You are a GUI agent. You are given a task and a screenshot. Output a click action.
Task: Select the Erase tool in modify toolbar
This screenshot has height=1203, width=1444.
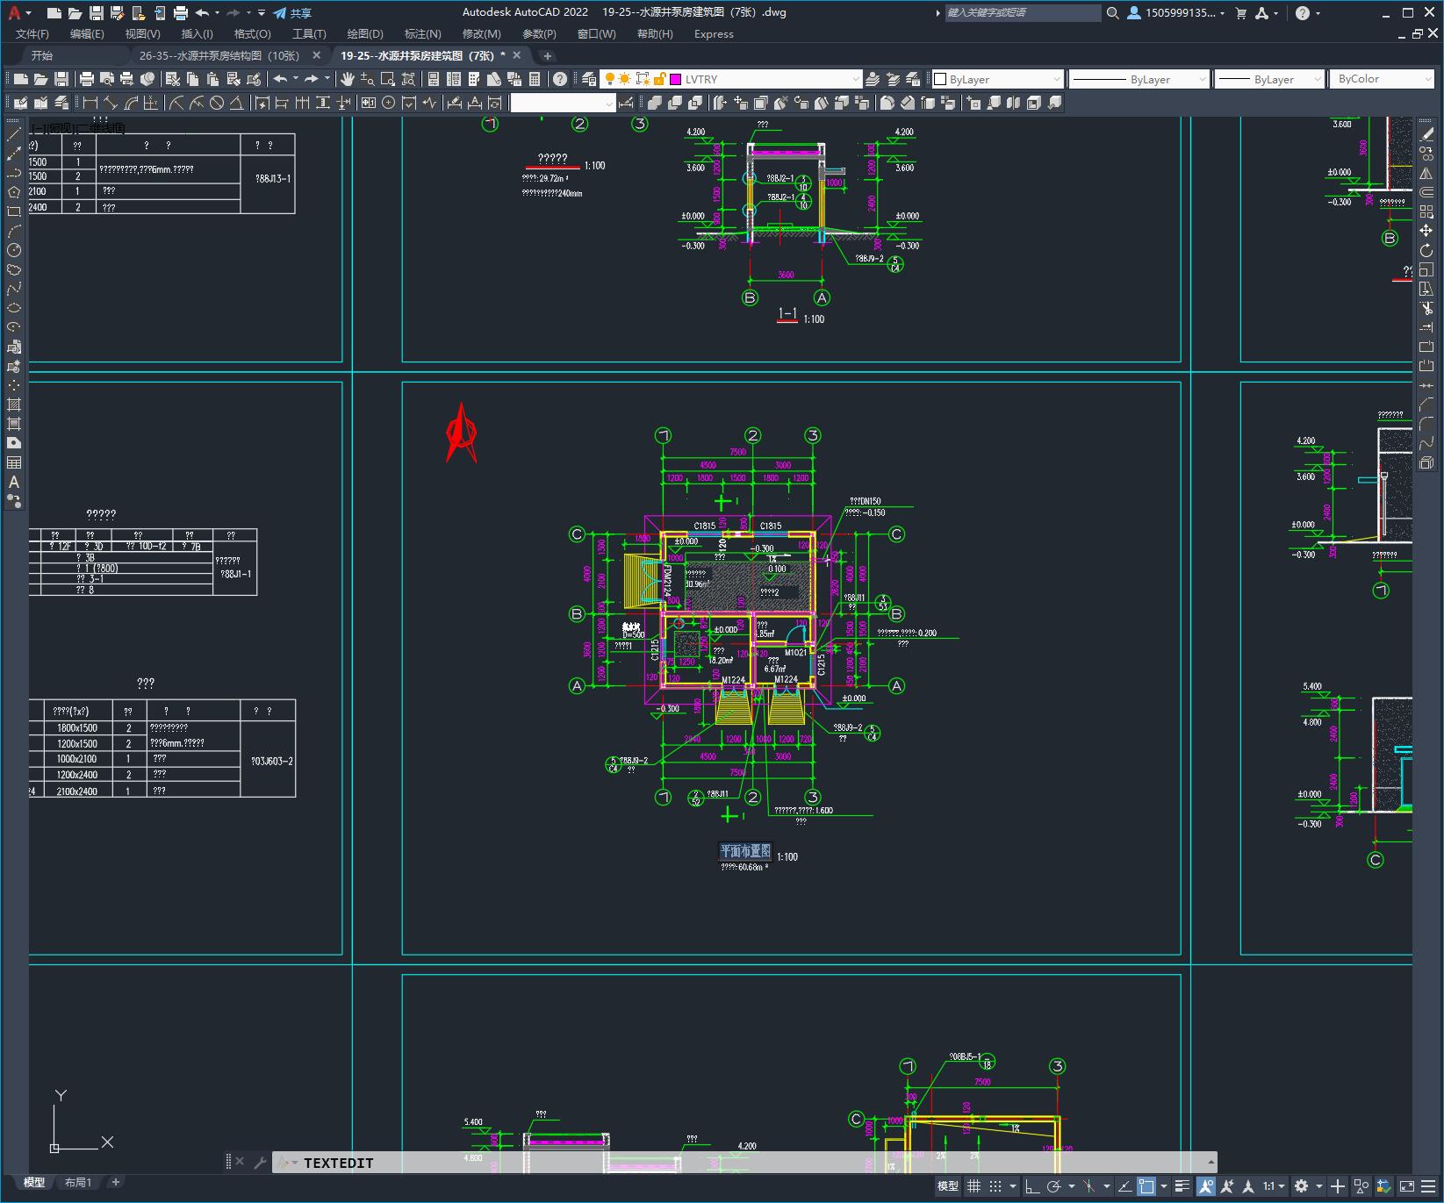pos(1426,134)
